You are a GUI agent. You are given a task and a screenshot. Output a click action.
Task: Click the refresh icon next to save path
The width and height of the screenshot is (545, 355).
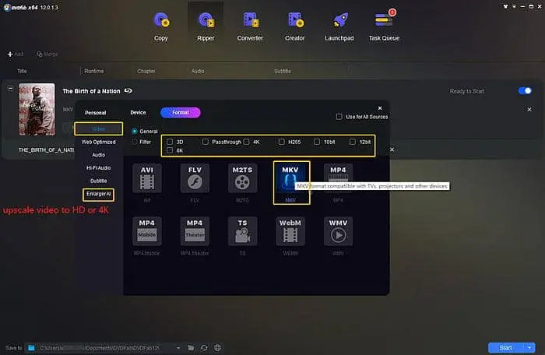tap(204, 348)
